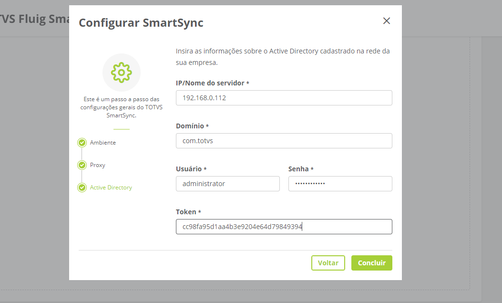
Task: Select the Ambiente step checkmark icon
Action: 82,143
